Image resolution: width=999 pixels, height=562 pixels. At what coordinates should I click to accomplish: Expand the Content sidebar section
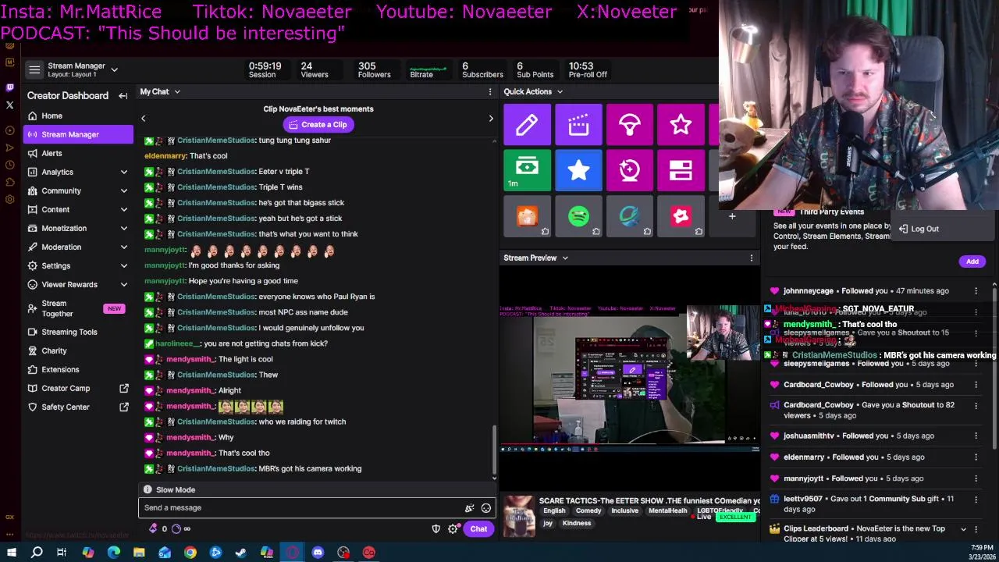(x=123, y=210)
